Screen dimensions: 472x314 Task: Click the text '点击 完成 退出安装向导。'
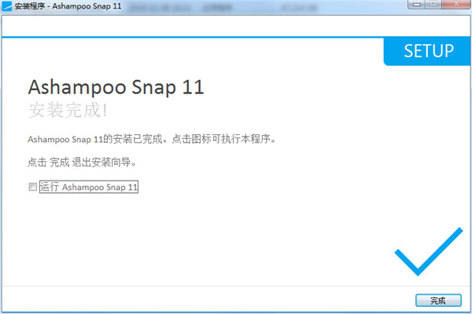click(82, 162)
